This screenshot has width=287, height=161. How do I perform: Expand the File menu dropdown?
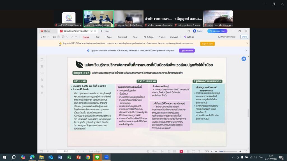click(x=45, y=37)
